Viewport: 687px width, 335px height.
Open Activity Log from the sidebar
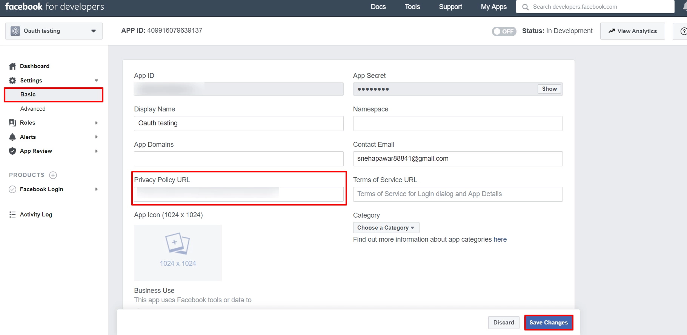[36, 215]
